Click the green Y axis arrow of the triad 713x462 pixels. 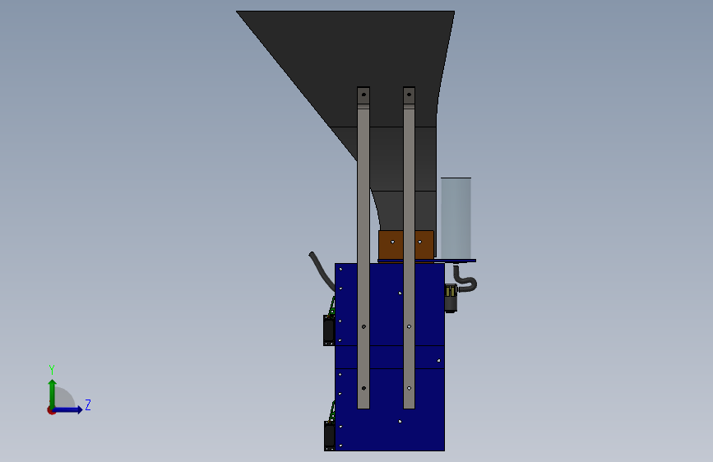coord(53,393)
